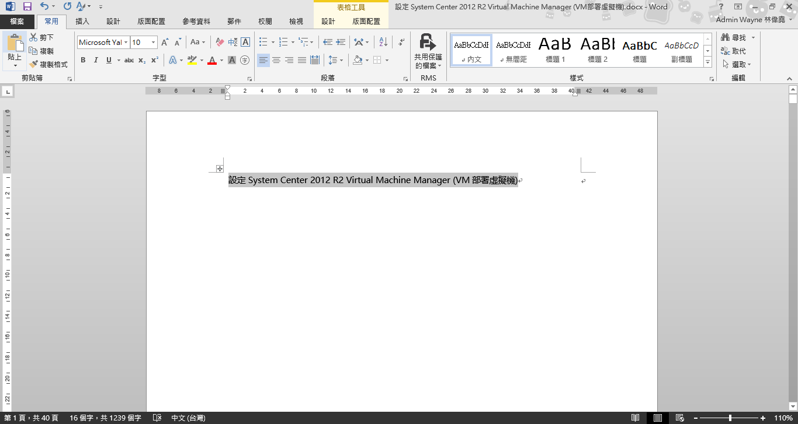Open the 選取 (Select) menu
The height and width of the screenshot is (424, 798).
[737, 64]
